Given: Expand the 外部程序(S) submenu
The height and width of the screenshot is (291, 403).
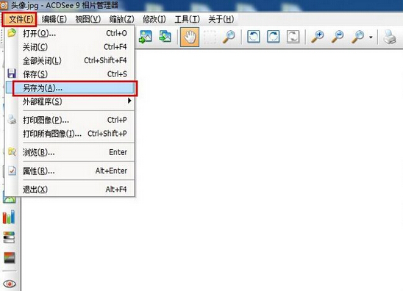Looking at the screenshot, I should click(70, 101).
